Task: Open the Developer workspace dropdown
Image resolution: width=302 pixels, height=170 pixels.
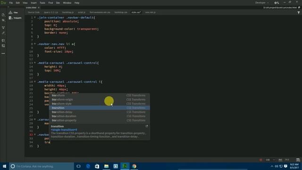Action: 262,3
